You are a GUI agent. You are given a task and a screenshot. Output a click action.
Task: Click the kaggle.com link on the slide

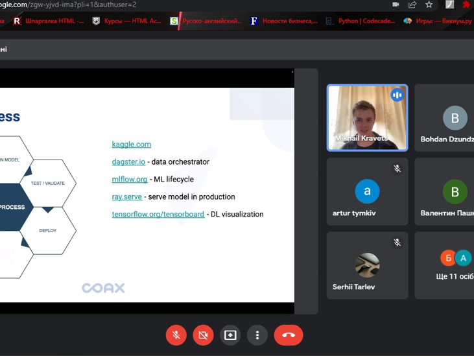coord(132,144)
